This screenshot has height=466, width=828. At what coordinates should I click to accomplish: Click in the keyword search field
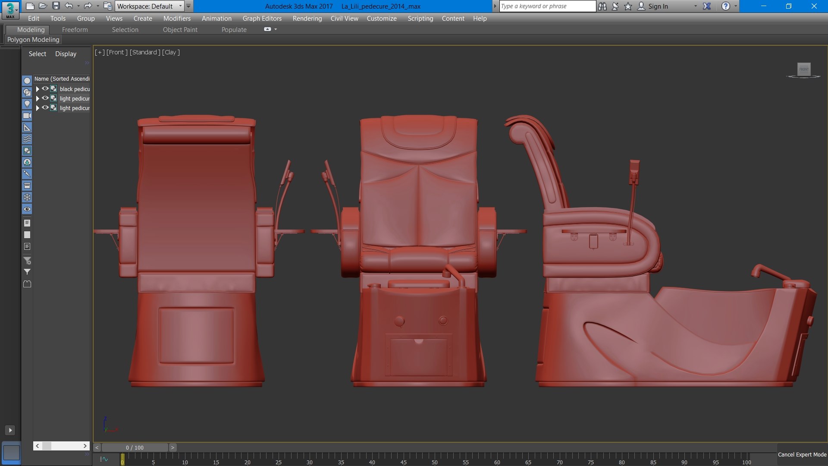click(x=547, y=6)
